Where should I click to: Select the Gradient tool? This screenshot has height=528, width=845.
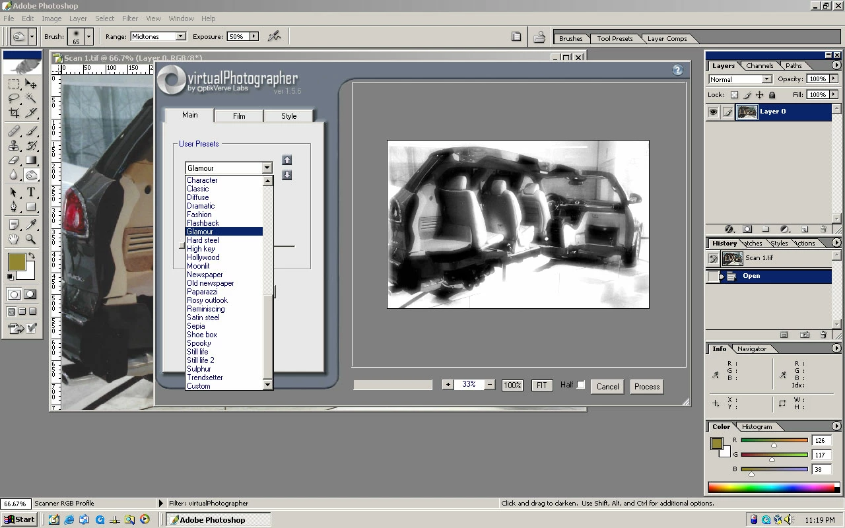click(30, 160)
